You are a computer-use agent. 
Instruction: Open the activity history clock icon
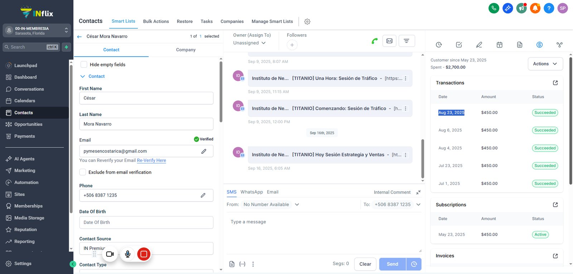[x=439, y=45]
